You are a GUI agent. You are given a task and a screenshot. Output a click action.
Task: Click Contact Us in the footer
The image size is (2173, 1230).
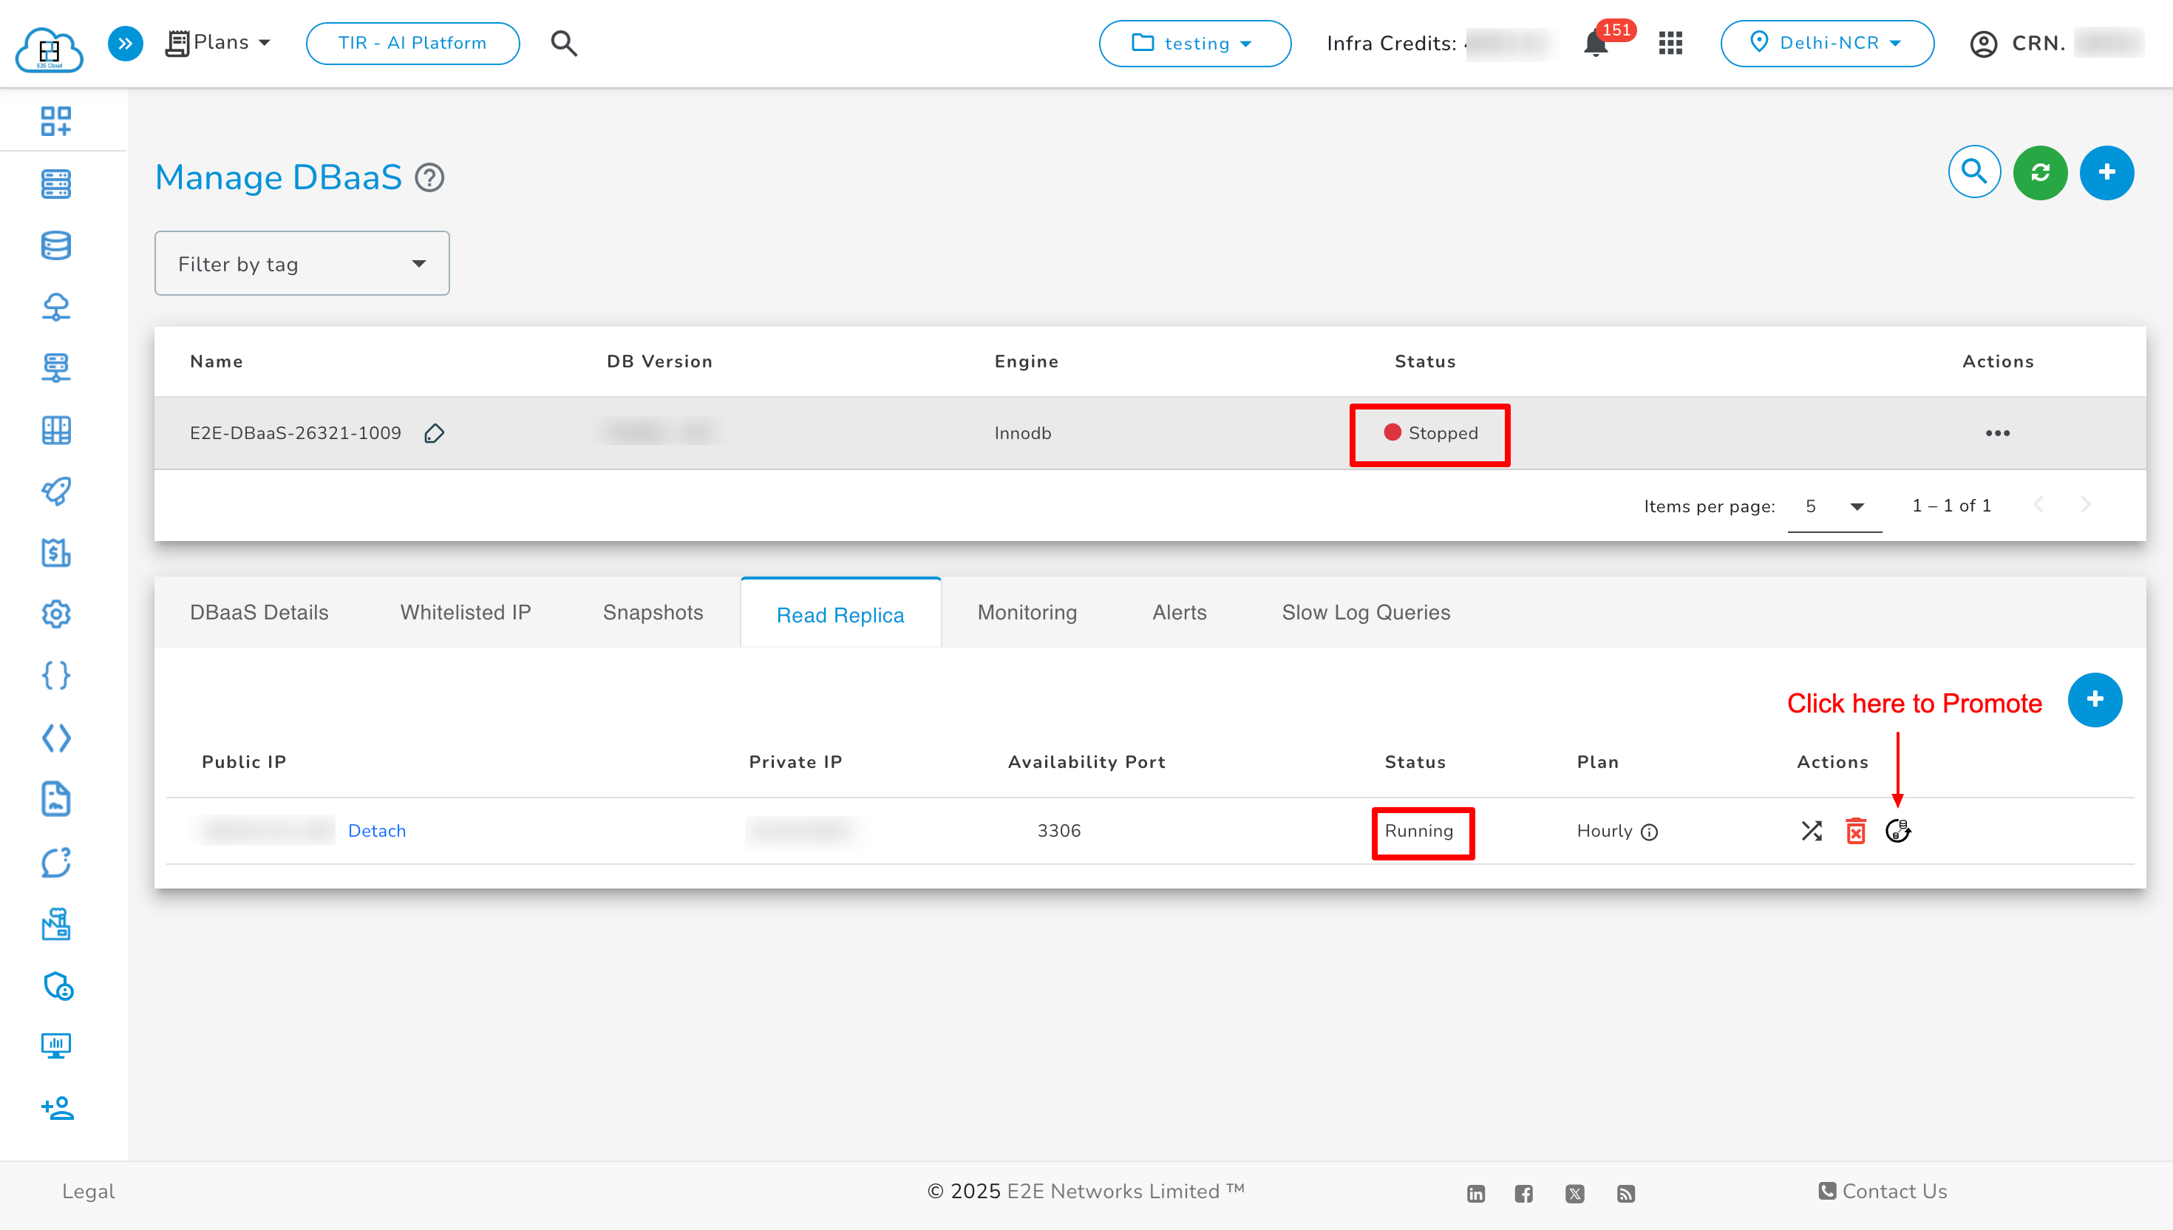[1894, 1191]
